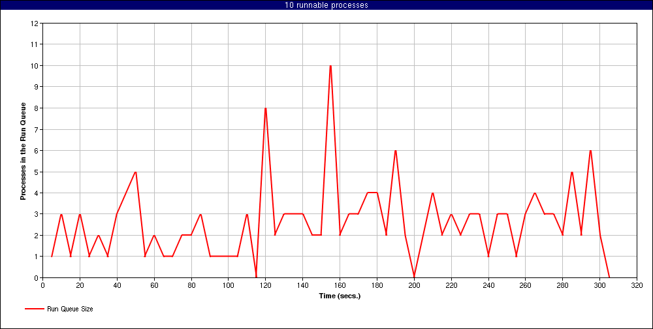Click the peak at 10 processes near 155 seconds
The width and height of the screenshot is (653, 329).
click(x=330, y=66)
